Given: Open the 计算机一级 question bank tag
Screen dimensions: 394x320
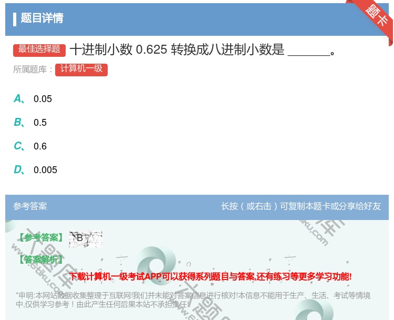Looking at the screenshot, I should point(81,69).
